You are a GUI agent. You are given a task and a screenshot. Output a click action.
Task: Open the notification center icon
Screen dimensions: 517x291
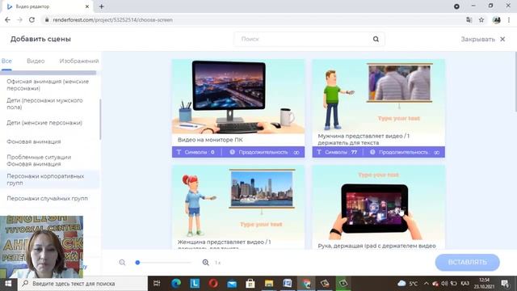(504, 284)
